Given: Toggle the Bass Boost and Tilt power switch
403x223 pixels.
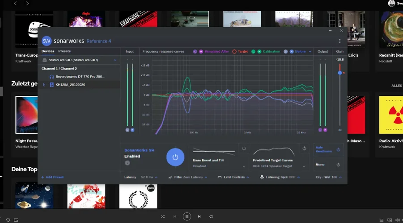Looking at the screenshot, I should [x=244, y=148].
